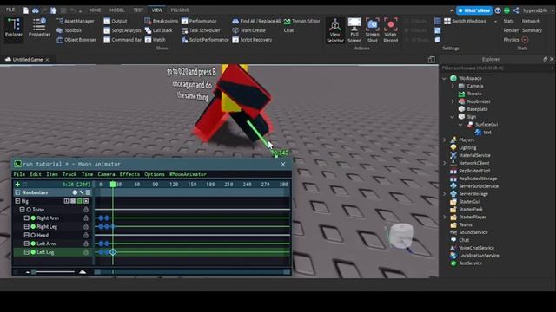Image resolution: width=556 pixels, height=312 pixels.
Task: Open the Terrain Editor
Action: (302, 21)
